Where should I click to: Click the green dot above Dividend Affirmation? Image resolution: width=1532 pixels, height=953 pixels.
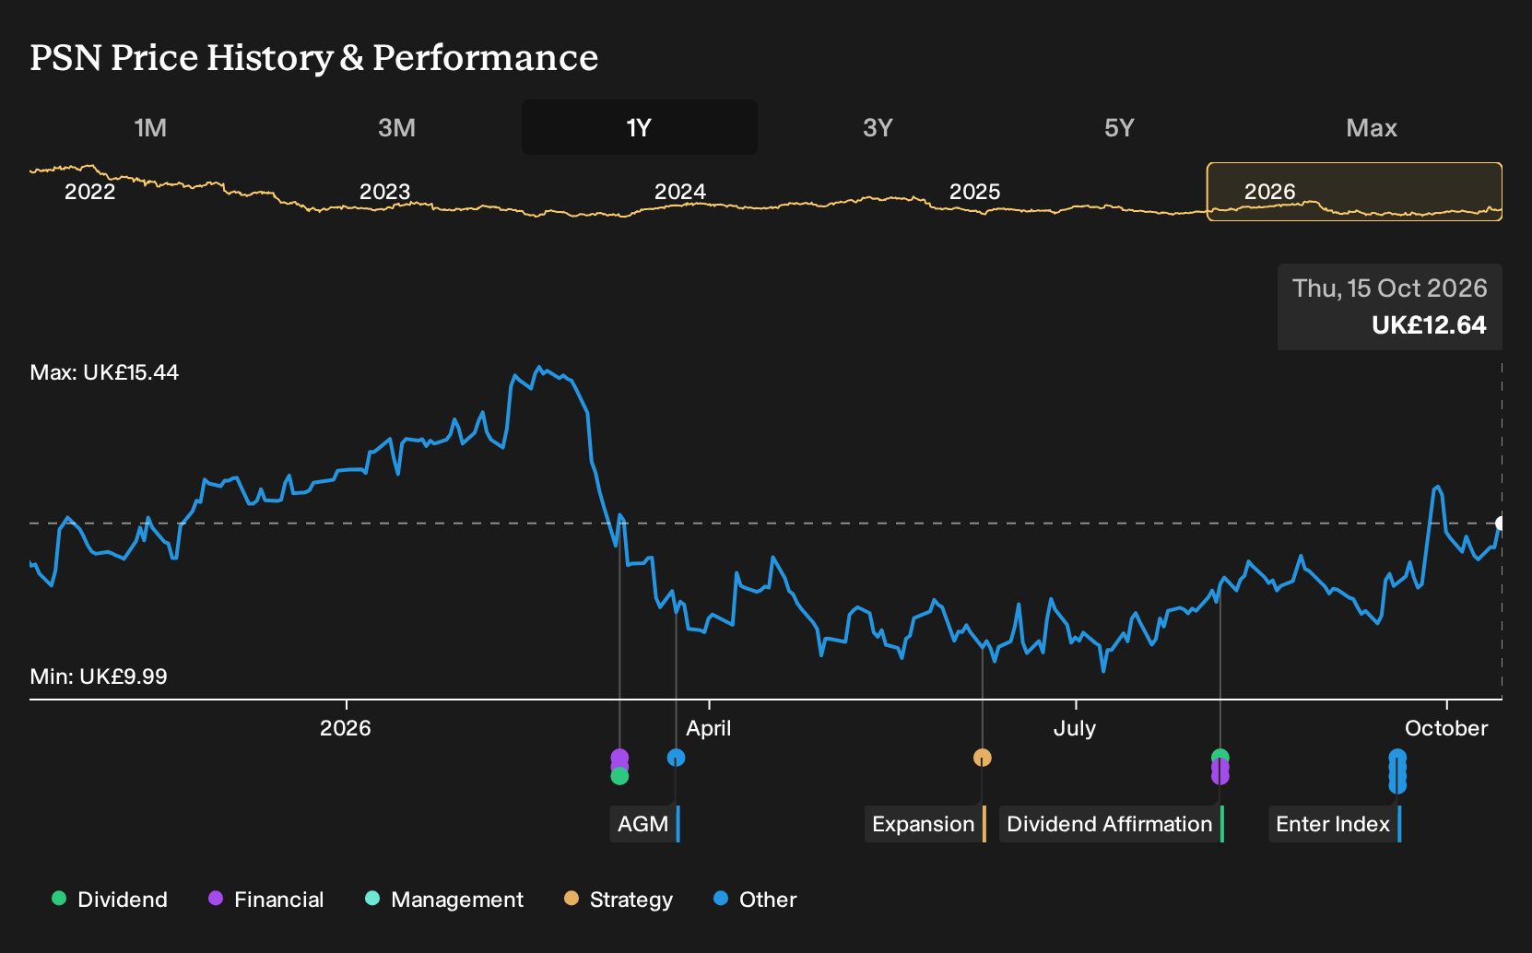click(1220, 757)
